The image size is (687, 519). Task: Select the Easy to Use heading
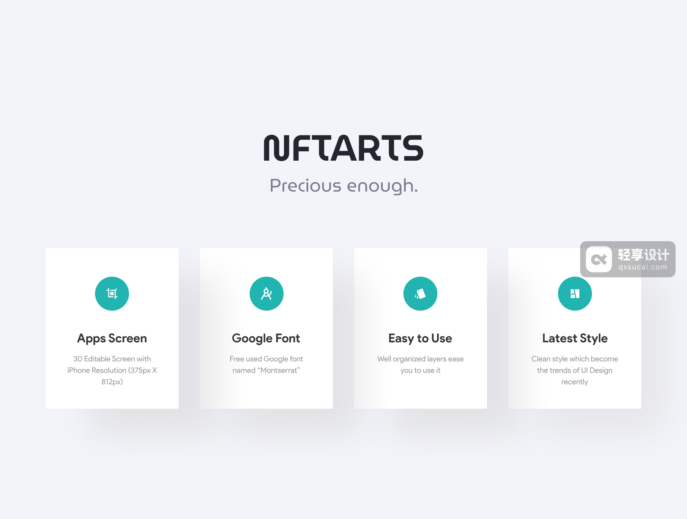coord(420,338)
